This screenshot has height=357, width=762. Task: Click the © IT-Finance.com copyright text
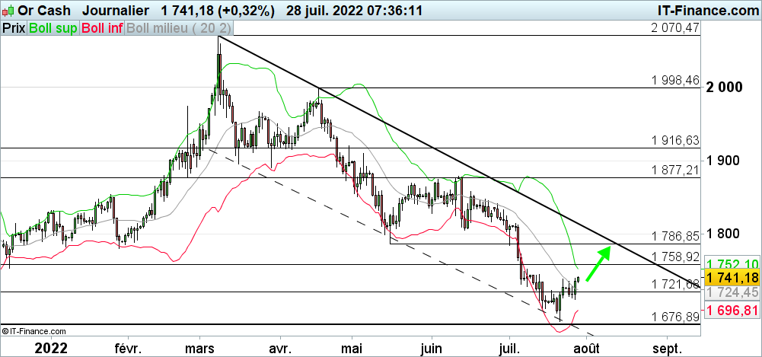pos(33,331)
